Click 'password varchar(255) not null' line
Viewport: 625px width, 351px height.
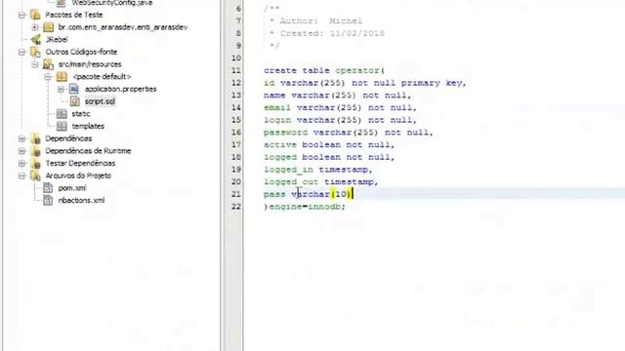[x=349, y=133]
